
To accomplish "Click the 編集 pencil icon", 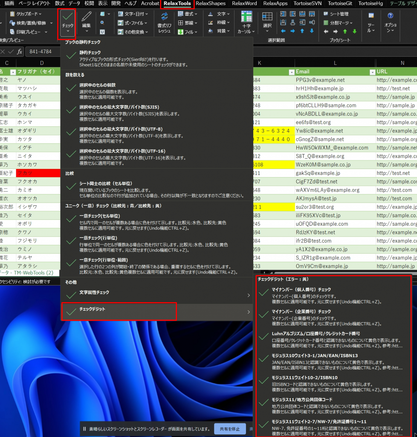I will pyautogui.click(x=87, y=17).
